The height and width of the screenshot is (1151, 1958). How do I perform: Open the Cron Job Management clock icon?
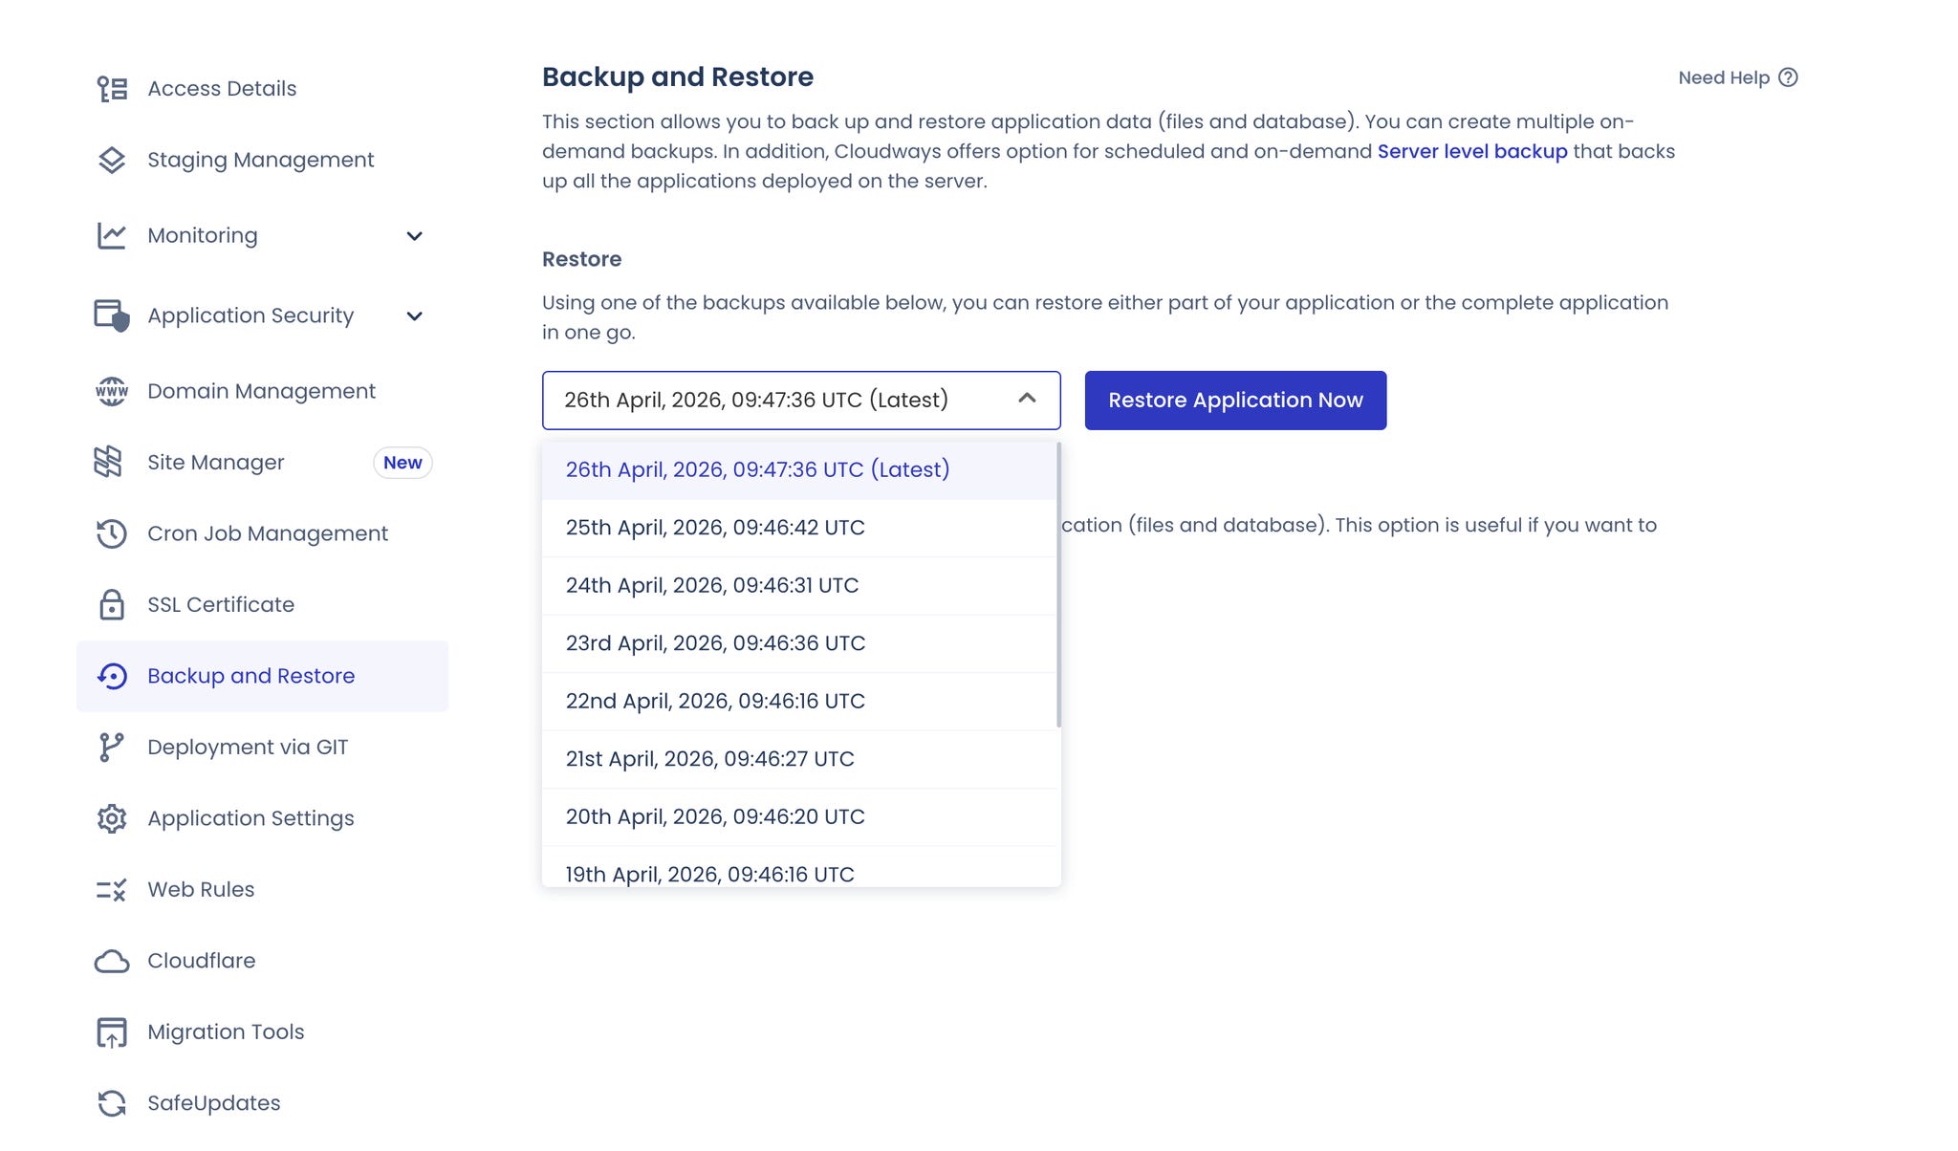(112, 533)
